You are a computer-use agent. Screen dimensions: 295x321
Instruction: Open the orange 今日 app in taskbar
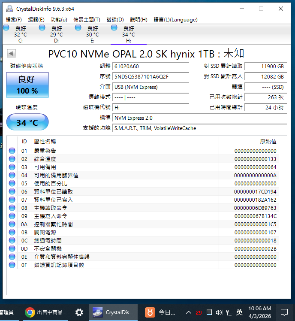[x=160, y=312]
